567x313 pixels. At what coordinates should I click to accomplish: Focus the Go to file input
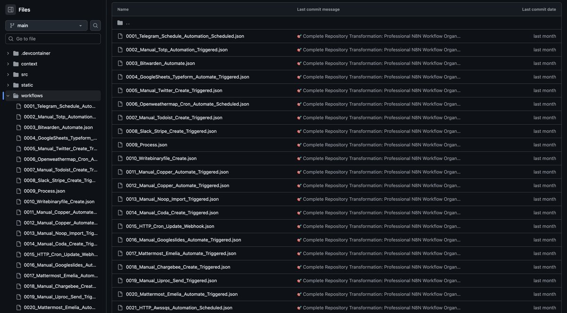(53, 39)
